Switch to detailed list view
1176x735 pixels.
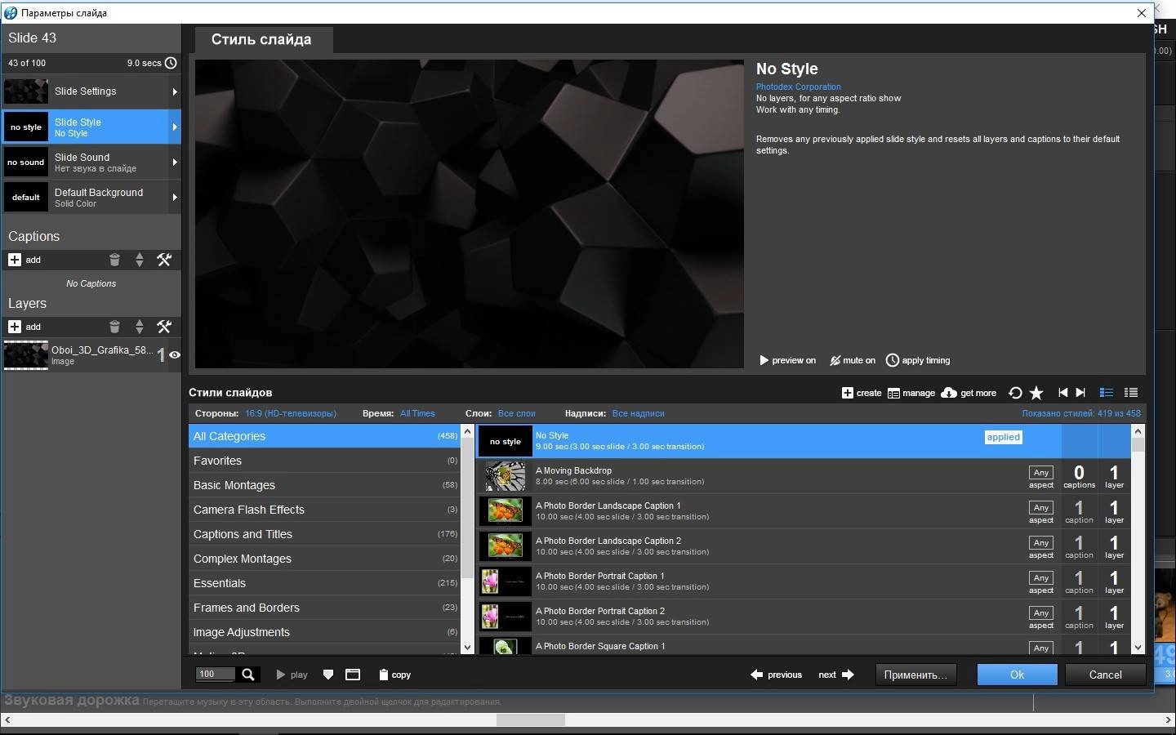tap(1107, 393)
